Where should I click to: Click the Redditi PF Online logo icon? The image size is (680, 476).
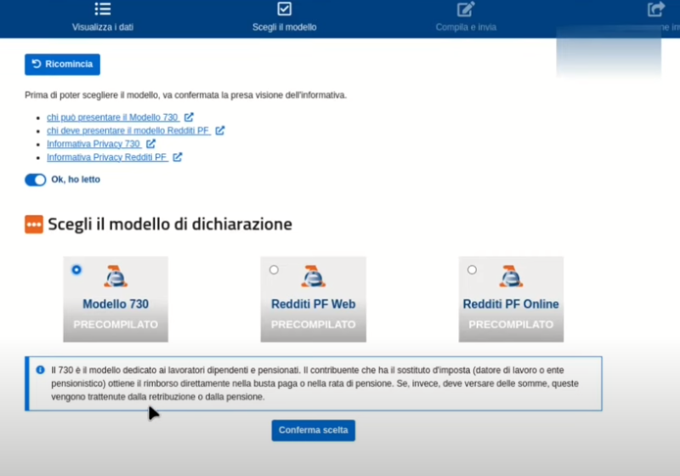(511, 276)
